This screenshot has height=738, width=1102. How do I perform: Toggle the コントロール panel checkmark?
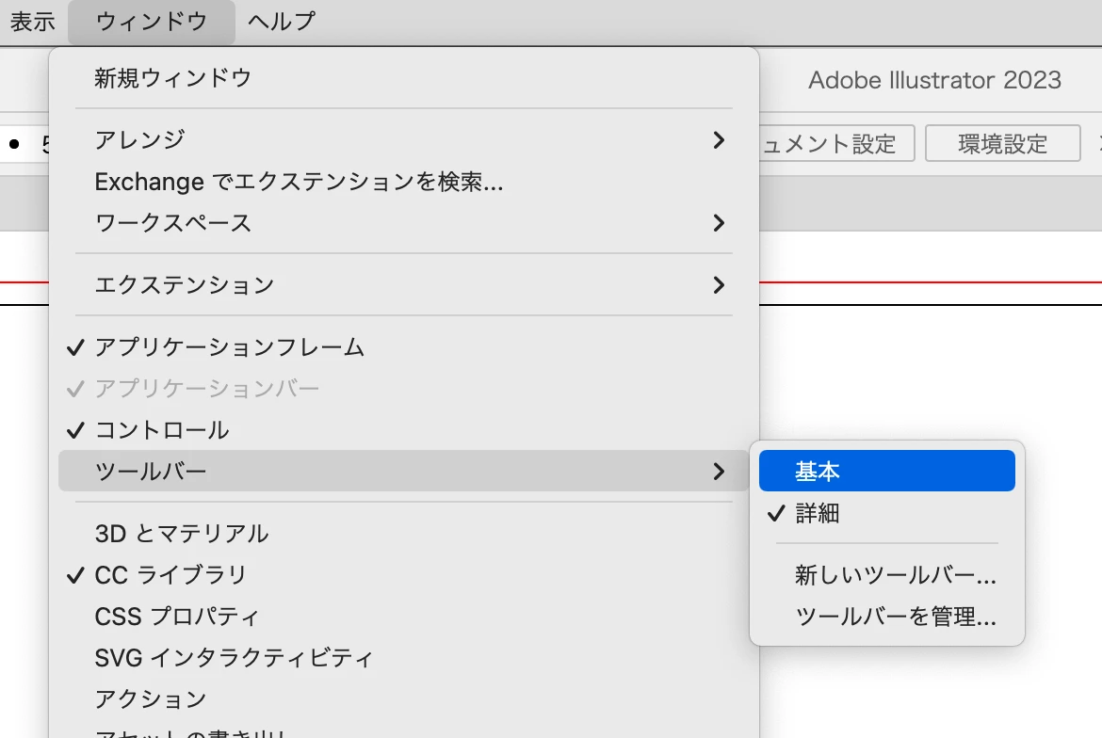403,430
